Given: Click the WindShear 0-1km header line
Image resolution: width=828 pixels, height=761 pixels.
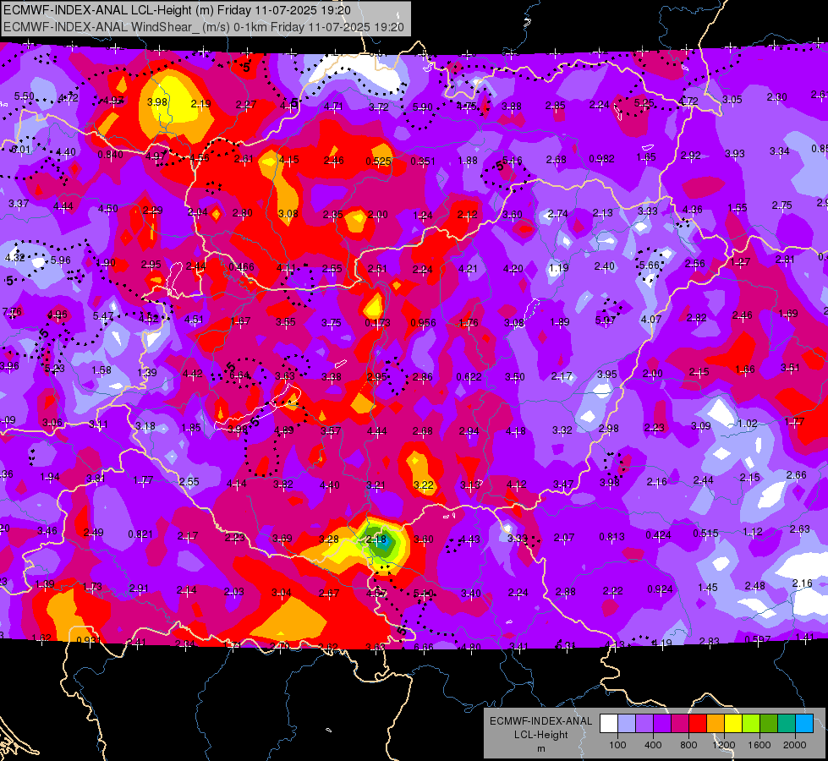Looking at the screenshot, I should [203, 27].
